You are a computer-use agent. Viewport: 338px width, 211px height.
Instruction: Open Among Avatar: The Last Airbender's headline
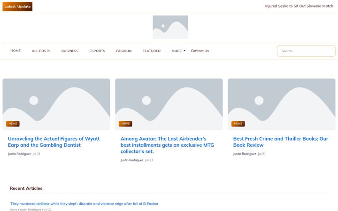(167, 145)
